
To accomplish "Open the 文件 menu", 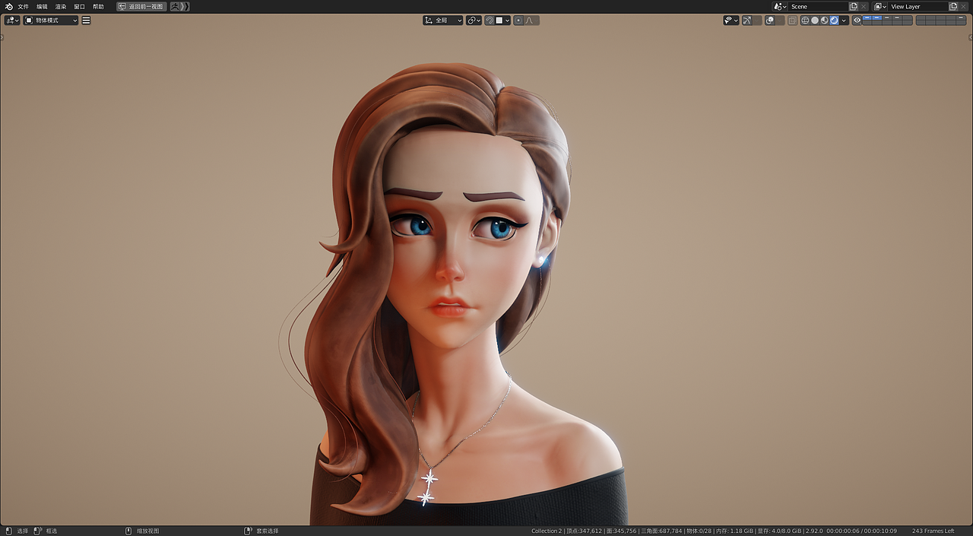I will point(23,6).
